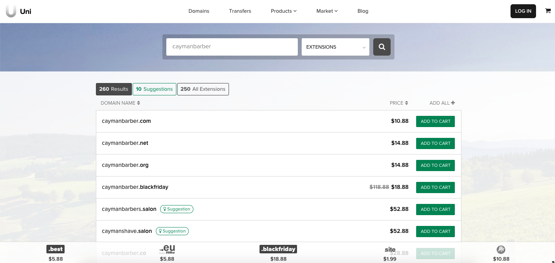Click the caymanbarber.org domain name
The width and height of the screenshot is (555, 263).
[125, 165]
